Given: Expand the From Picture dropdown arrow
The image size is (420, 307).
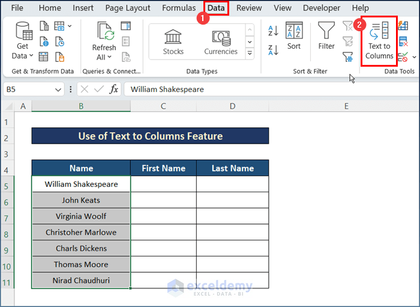Looking at the screenshot, I should [70, 26].
